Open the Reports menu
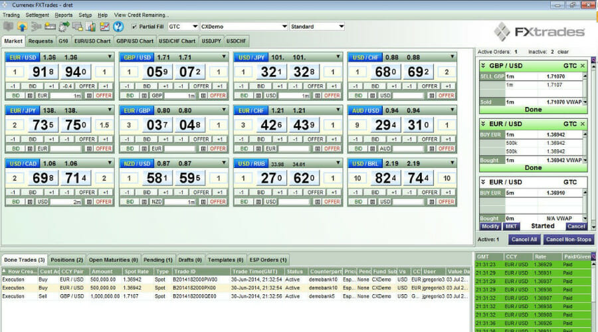The image size is (598, 332). pos(63,15)
